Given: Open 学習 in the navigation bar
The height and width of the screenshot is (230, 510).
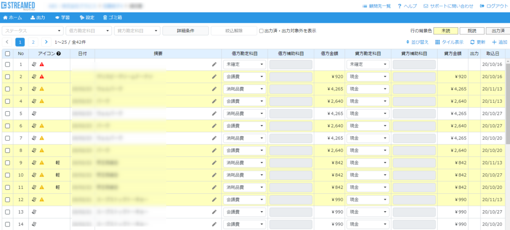Looking at the screenshot, I should tap(62, 17).
